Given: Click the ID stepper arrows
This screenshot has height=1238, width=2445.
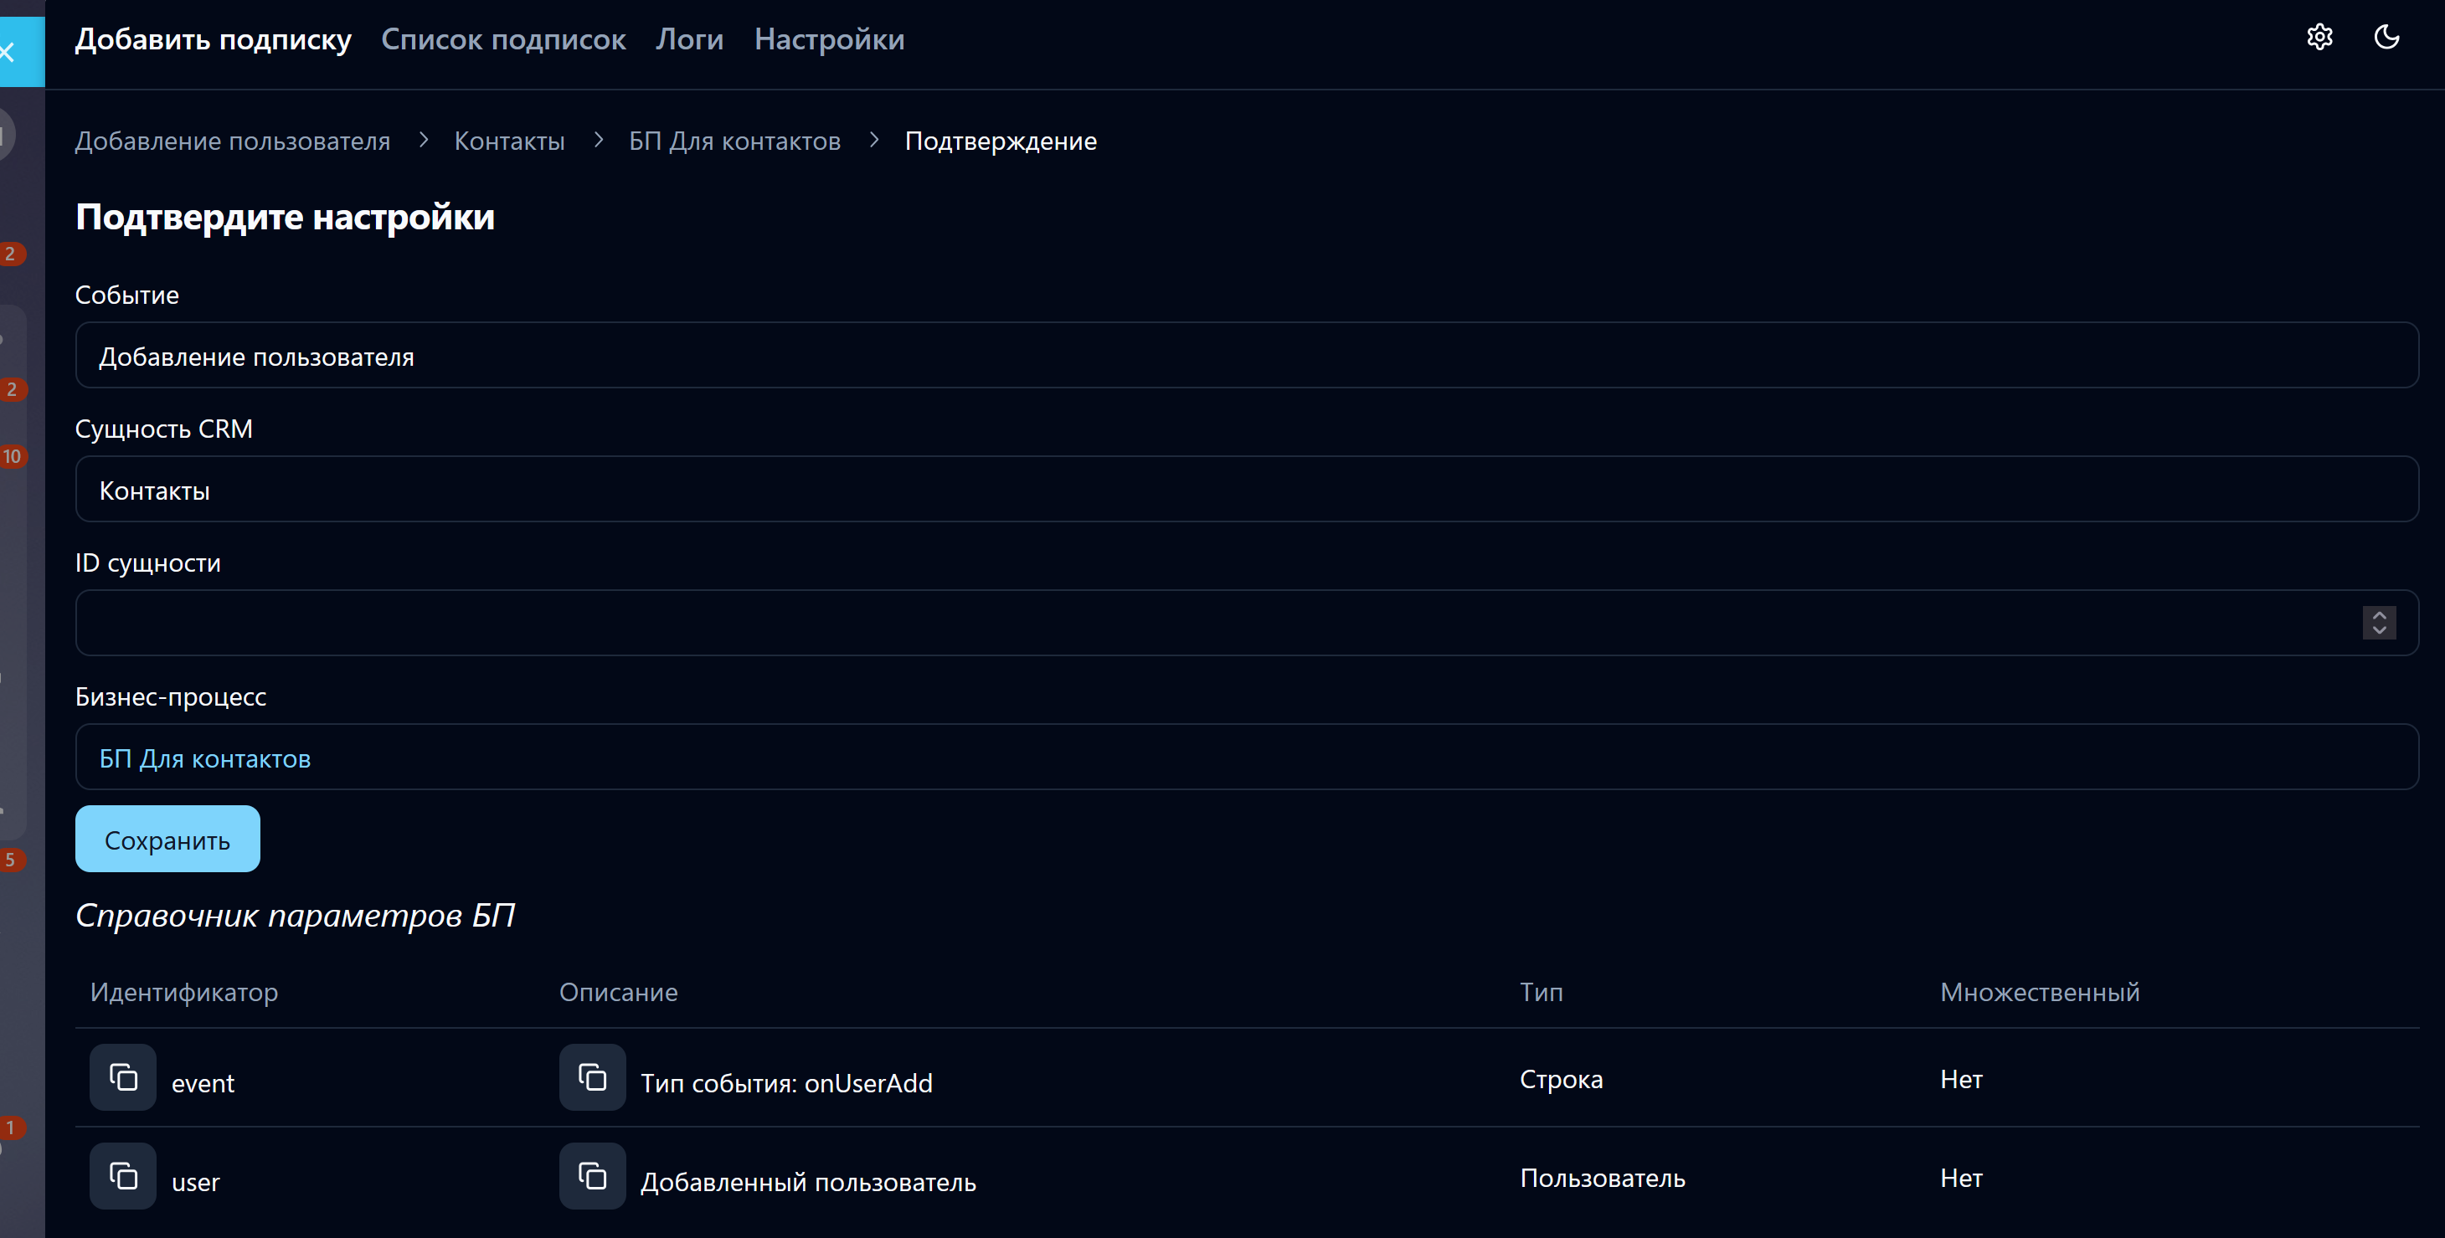Looking at the screenshot, I should [2379, 622].
